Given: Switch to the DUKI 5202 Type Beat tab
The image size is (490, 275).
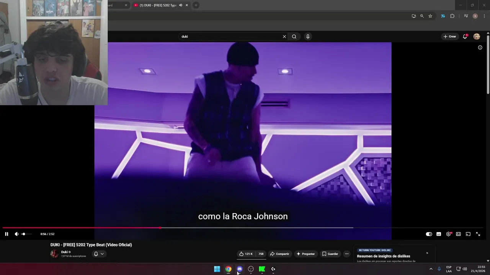Looking at the screenshot, I should click(158, 5).
